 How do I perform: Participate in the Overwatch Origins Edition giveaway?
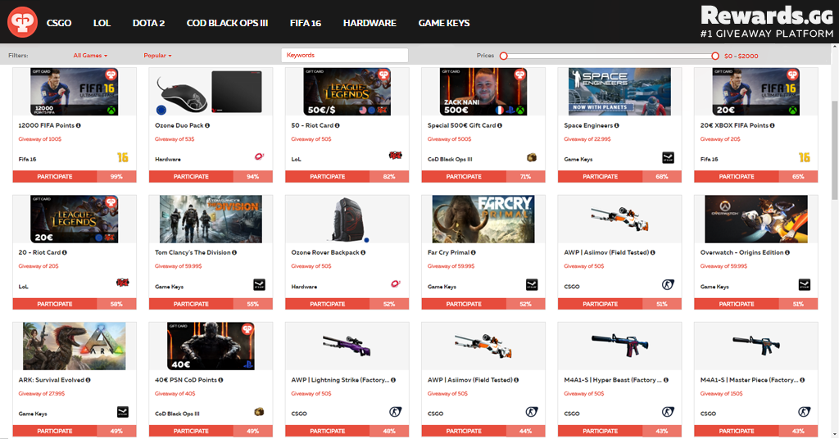click(737, 304)
